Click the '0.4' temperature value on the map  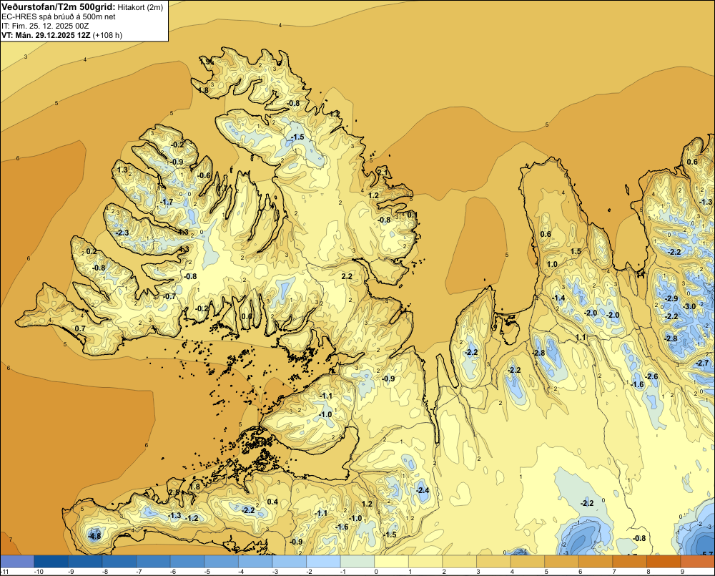(272, 502)
